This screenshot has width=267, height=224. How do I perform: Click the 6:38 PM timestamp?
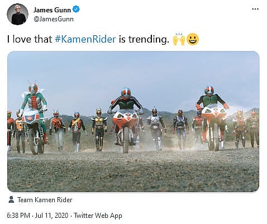(x=18, y=216)
